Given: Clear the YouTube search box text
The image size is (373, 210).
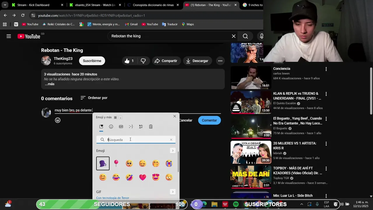Looking at the screenshot, I should tap(233, 36).
